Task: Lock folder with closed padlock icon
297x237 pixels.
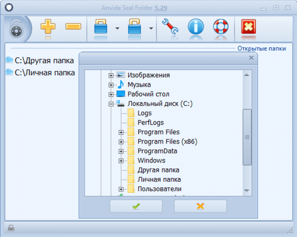Action: point(101,27)
